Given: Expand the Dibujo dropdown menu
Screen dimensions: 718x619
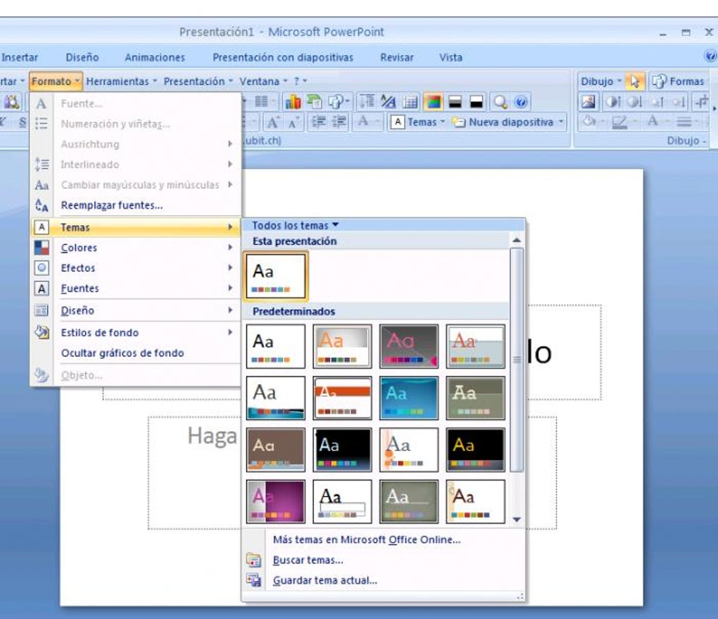Looking at the screenshot, I should (600, 82).
